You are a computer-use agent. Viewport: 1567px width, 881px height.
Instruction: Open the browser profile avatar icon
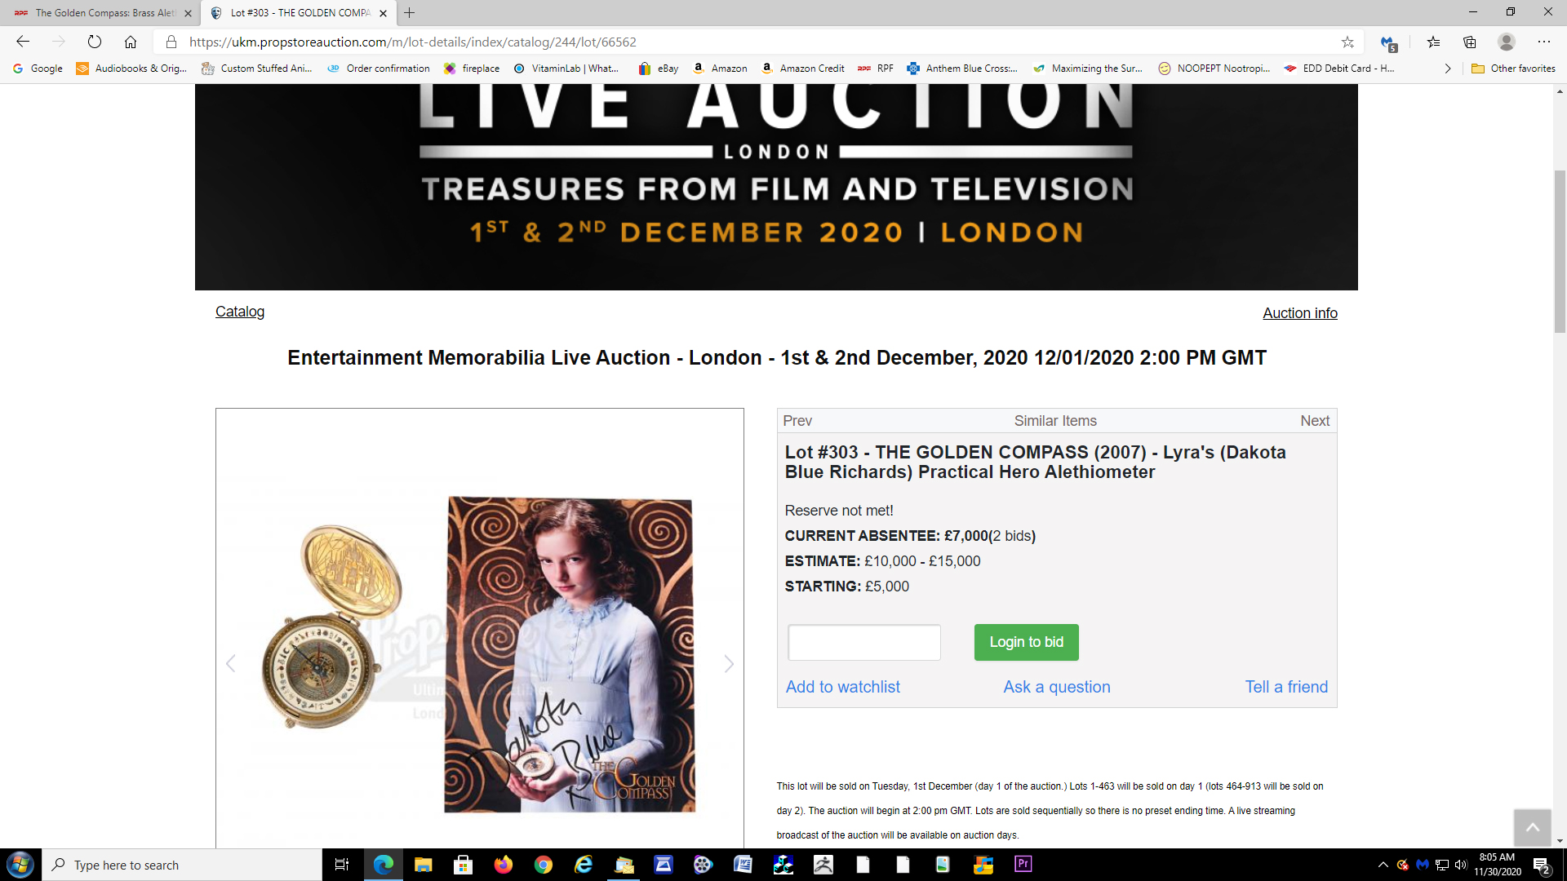[x=1507, y=42]
